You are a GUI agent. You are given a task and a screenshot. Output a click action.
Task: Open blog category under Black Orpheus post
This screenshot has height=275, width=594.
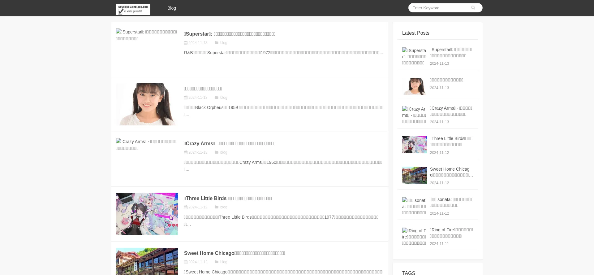pos(224,98)
